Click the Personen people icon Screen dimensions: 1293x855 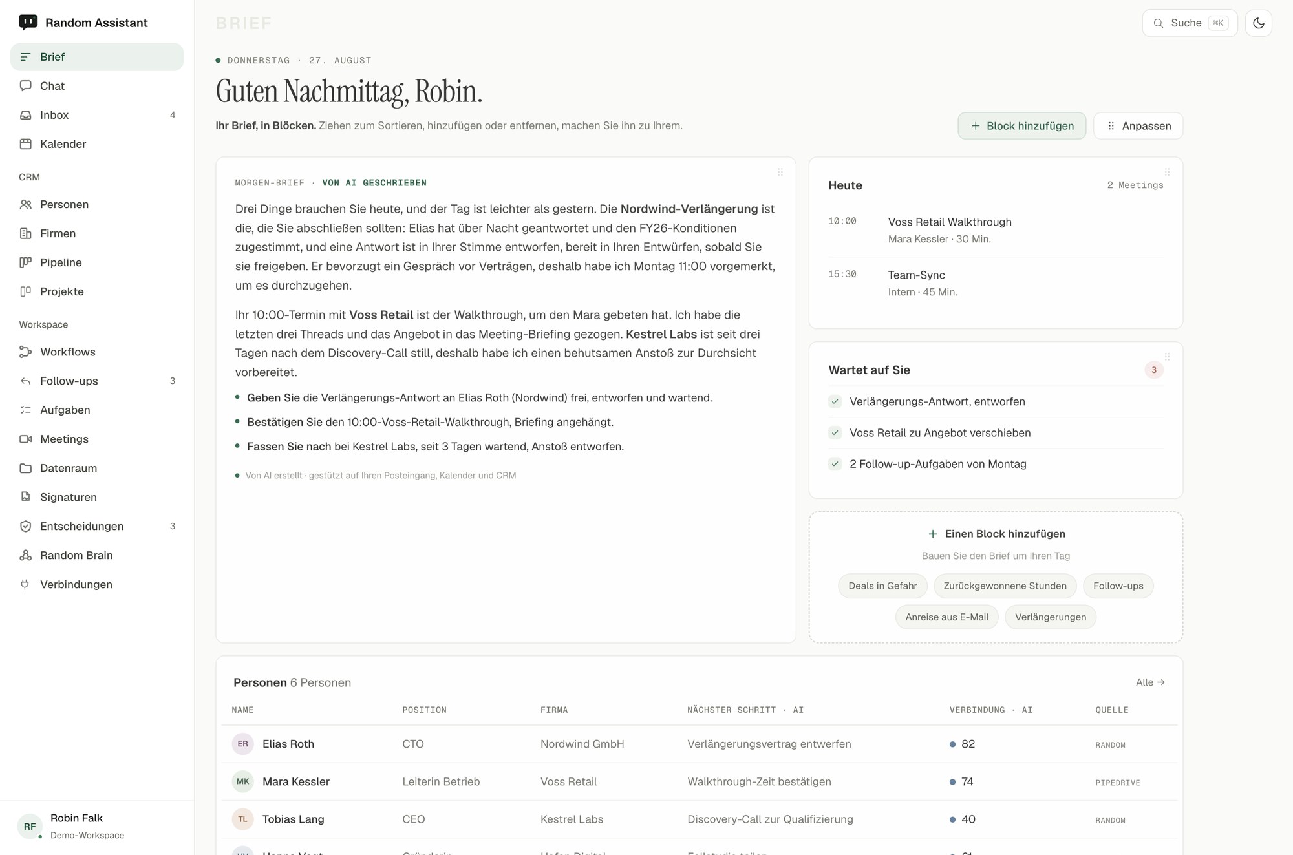26,204
